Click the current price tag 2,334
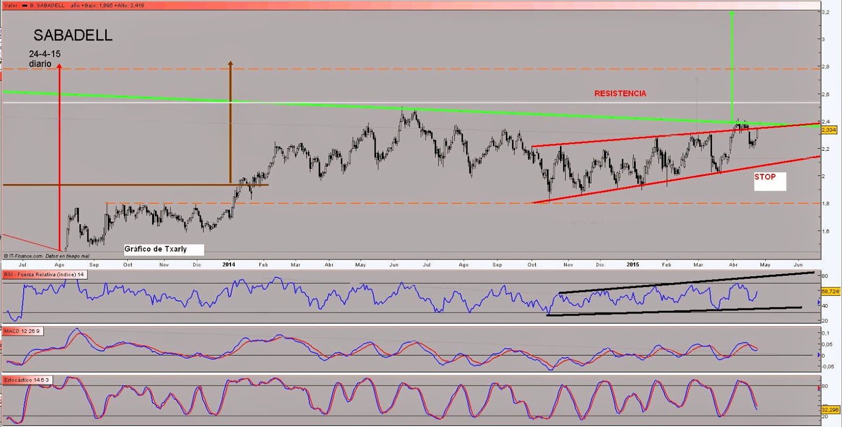This screenshot has width=842, height=427. click(x=829, y=130)
